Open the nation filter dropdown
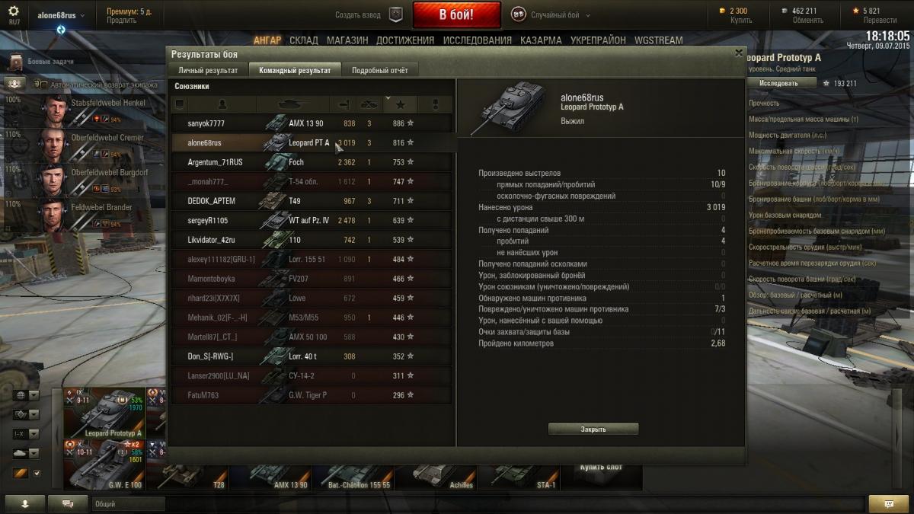This screenshot has width=914, height=514. [x=26, y=395]
